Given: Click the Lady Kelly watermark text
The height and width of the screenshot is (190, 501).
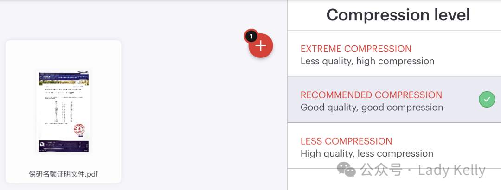Looking at the screenshot, I should pyautogui.click(x=451, y=170).
